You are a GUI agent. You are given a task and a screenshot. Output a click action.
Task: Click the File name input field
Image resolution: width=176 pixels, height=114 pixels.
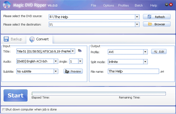pyautogui.click(x=133, y=71)
